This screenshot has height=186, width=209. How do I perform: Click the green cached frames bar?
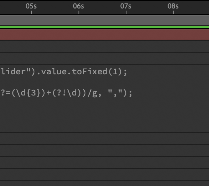click(x=104, y=28)
